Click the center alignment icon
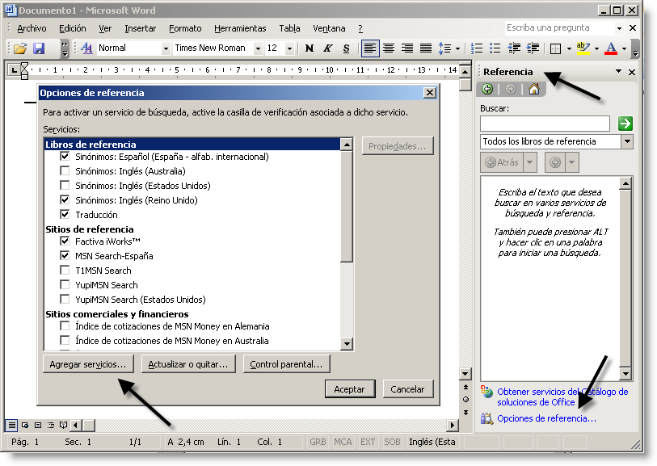657x466 pixels. (389, 48)
